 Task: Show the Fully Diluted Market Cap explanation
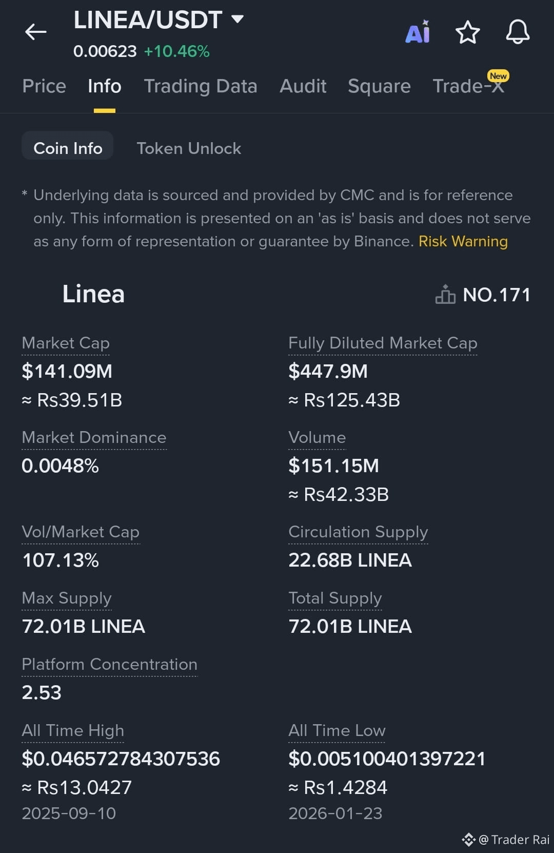(x=383, y=343)
